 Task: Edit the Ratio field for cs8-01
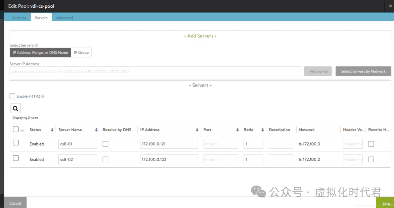point(253,144)
